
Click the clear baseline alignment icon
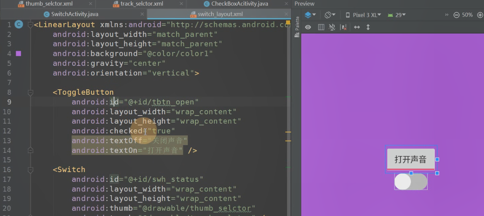point(332,27)
